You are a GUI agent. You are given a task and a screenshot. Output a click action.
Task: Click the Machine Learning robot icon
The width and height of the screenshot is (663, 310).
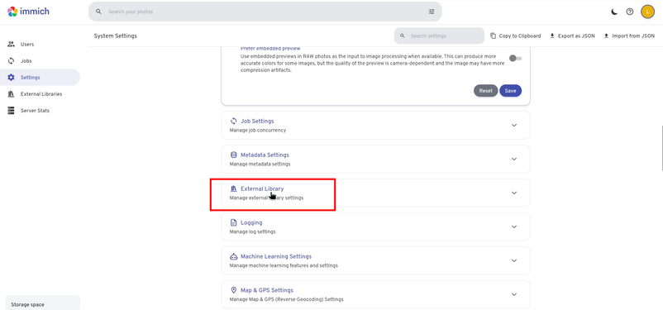pyautogui.click(x=233, y=256)
